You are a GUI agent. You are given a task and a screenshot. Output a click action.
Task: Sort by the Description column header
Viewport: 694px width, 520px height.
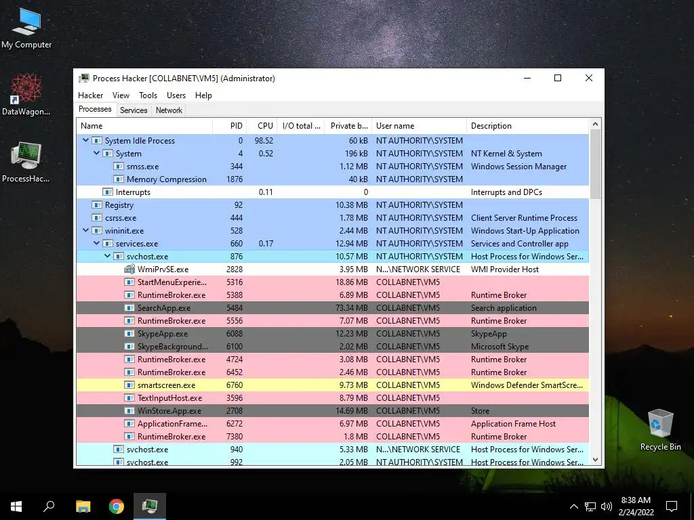pos(527,126)
